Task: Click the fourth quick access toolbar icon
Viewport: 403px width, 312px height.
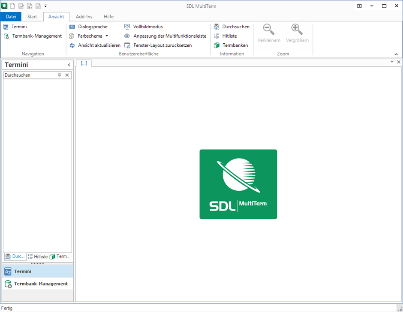Action: [x=38, y=6]
